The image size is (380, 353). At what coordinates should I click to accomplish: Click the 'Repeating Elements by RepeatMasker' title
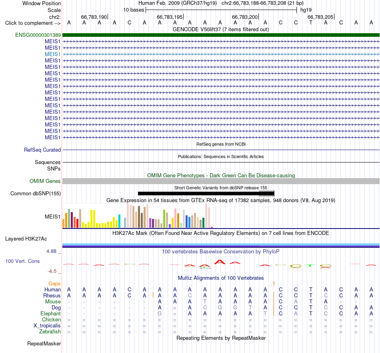(x=221, y=338)
